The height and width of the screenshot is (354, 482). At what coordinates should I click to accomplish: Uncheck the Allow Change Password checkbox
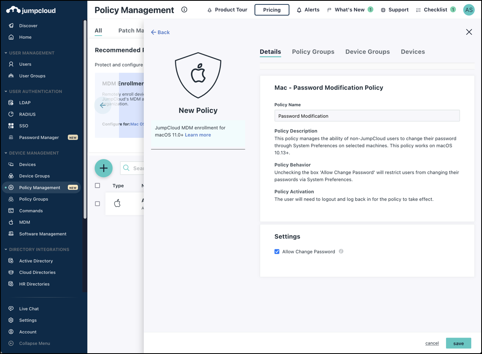click(277, 251)
